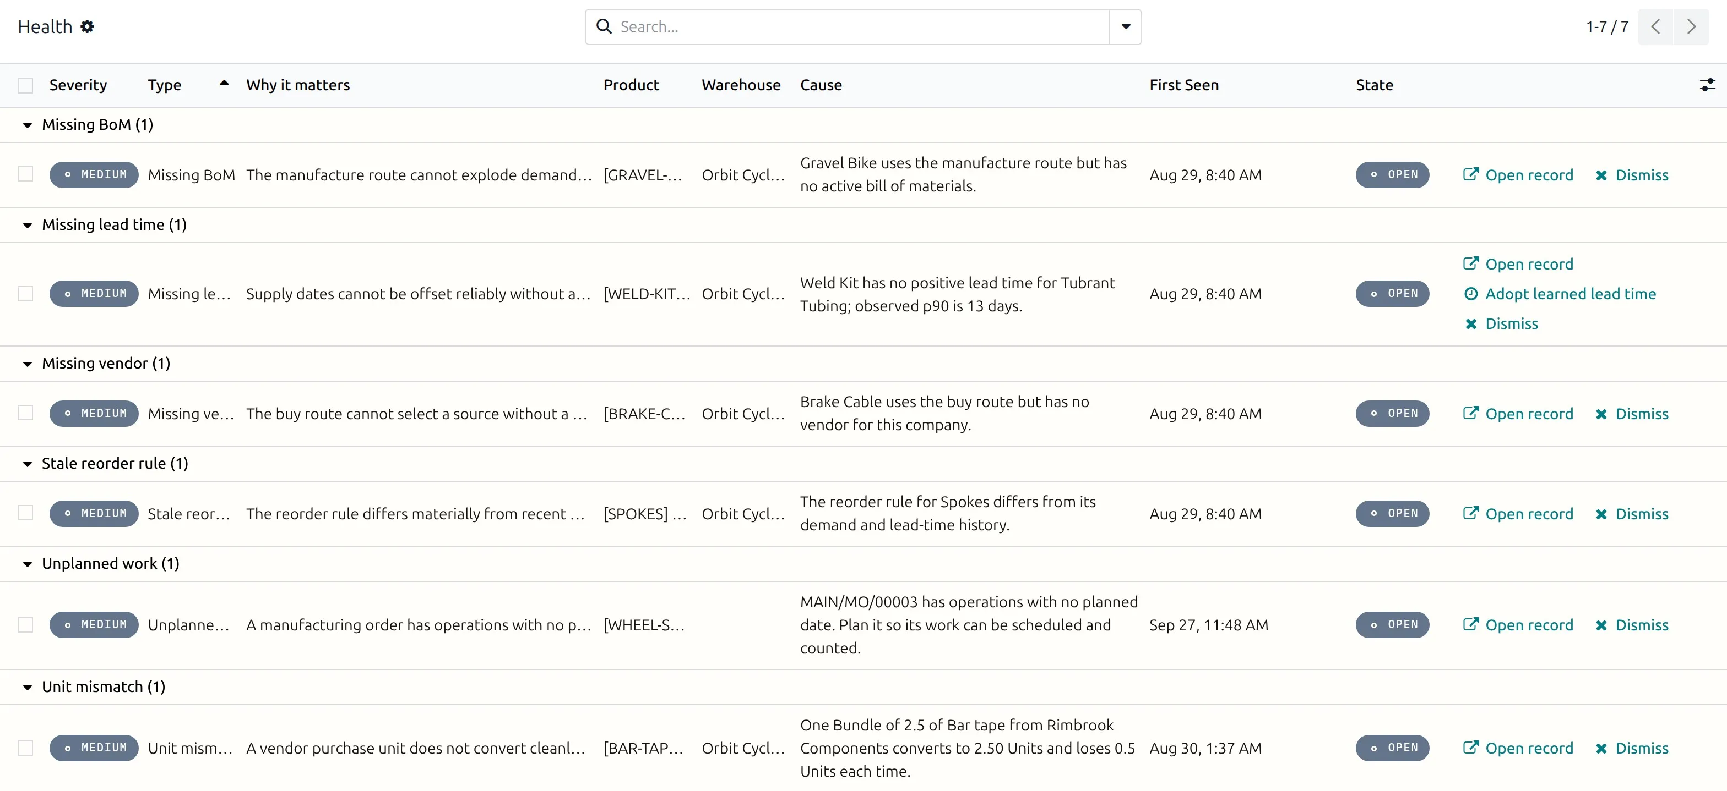Go to next page arrow
The height and width of the screenshot is (791, 1727).
(1691, 27)
